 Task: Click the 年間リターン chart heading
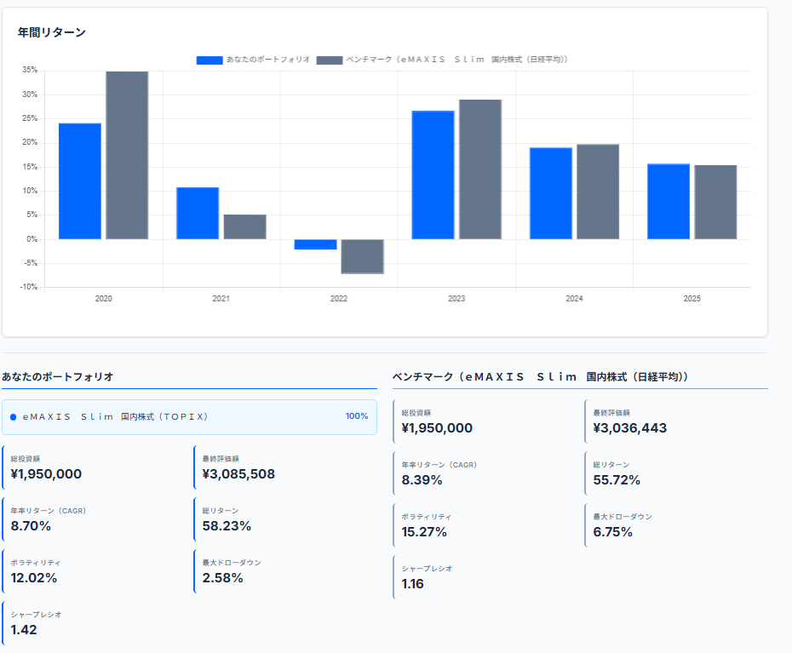pos(52,32)
